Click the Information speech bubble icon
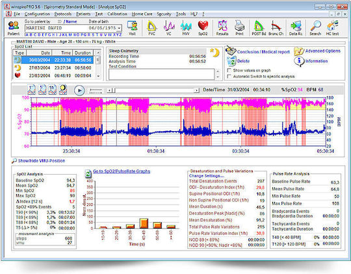351x274 pixels. [299, 61]
